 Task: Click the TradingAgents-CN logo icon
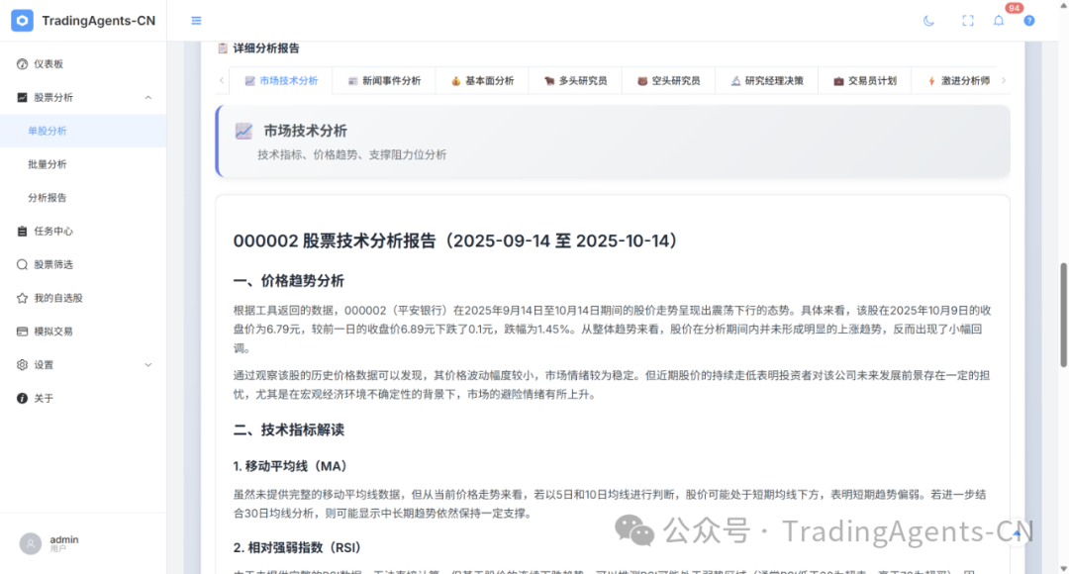click(x=22, y=21)
